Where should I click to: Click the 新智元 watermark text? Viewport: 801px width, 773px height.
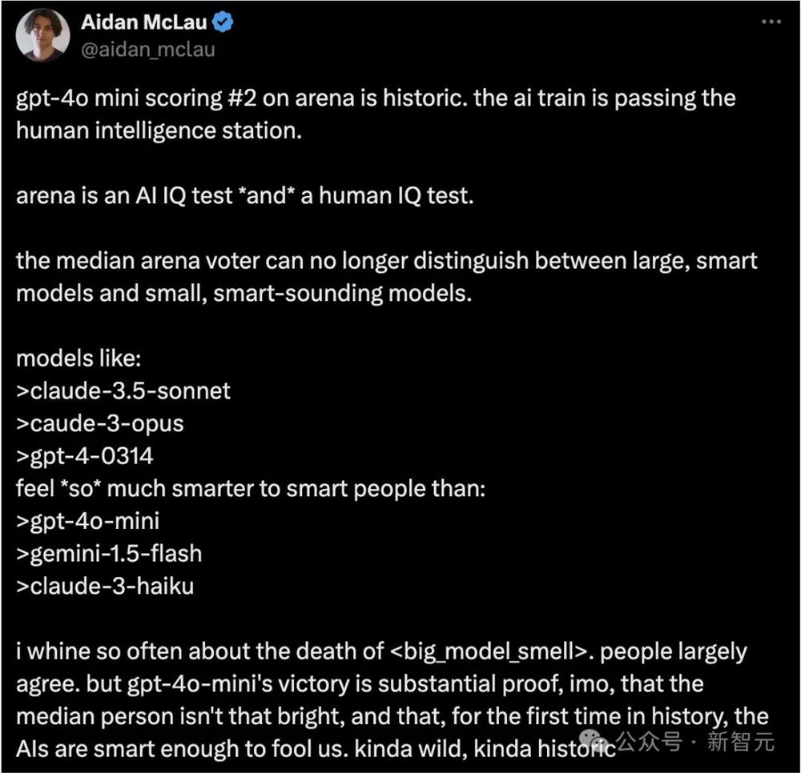741,743
